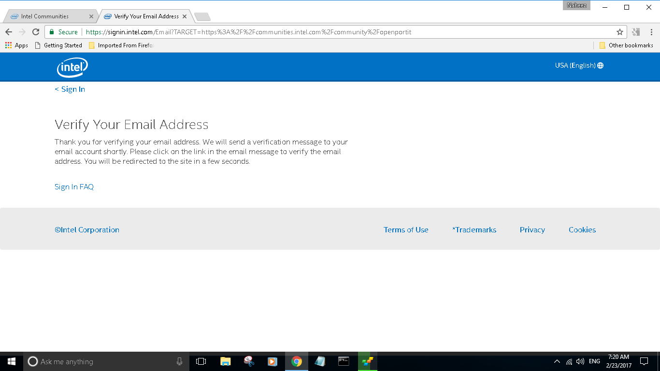Open the Cookies footer link

[x=582, y=230]
